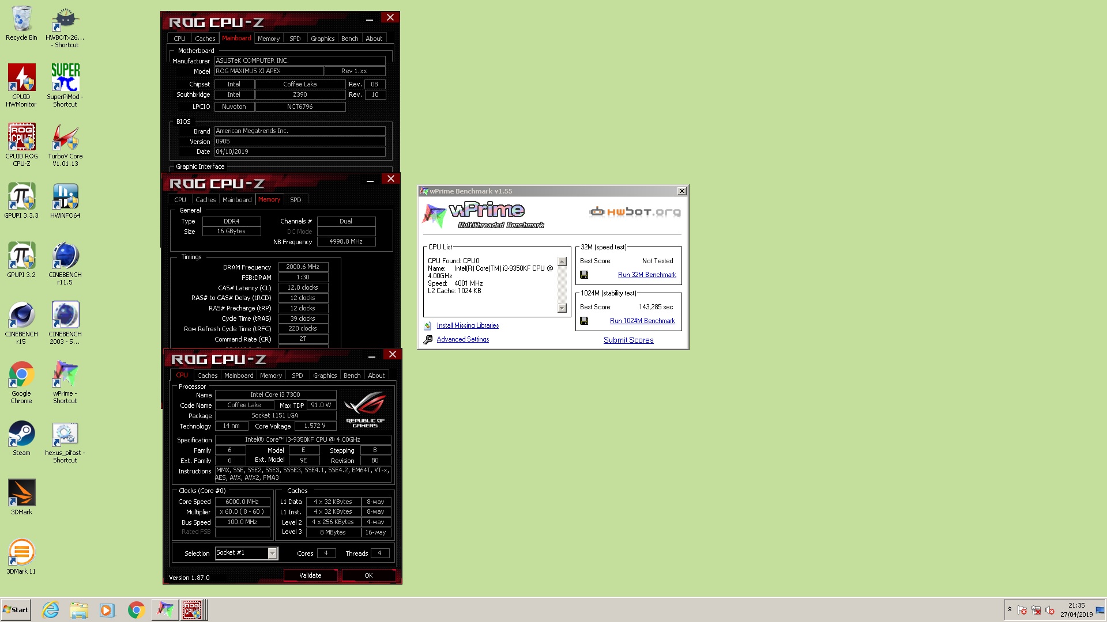Switch to Caches tab in bottom CPU-Z window
The image size is (1107, 622).
pos(208,376)
